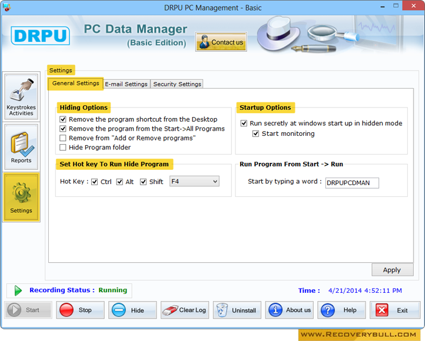Click the Contact us button
This screenshot has height=341, width=425.
(x=221, y=42)
